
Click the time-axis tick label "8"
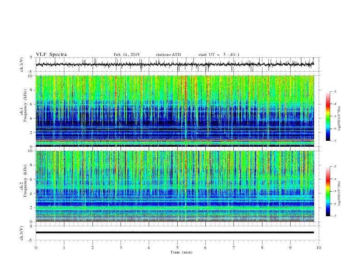pyautogui.click(x=262, y=248)
